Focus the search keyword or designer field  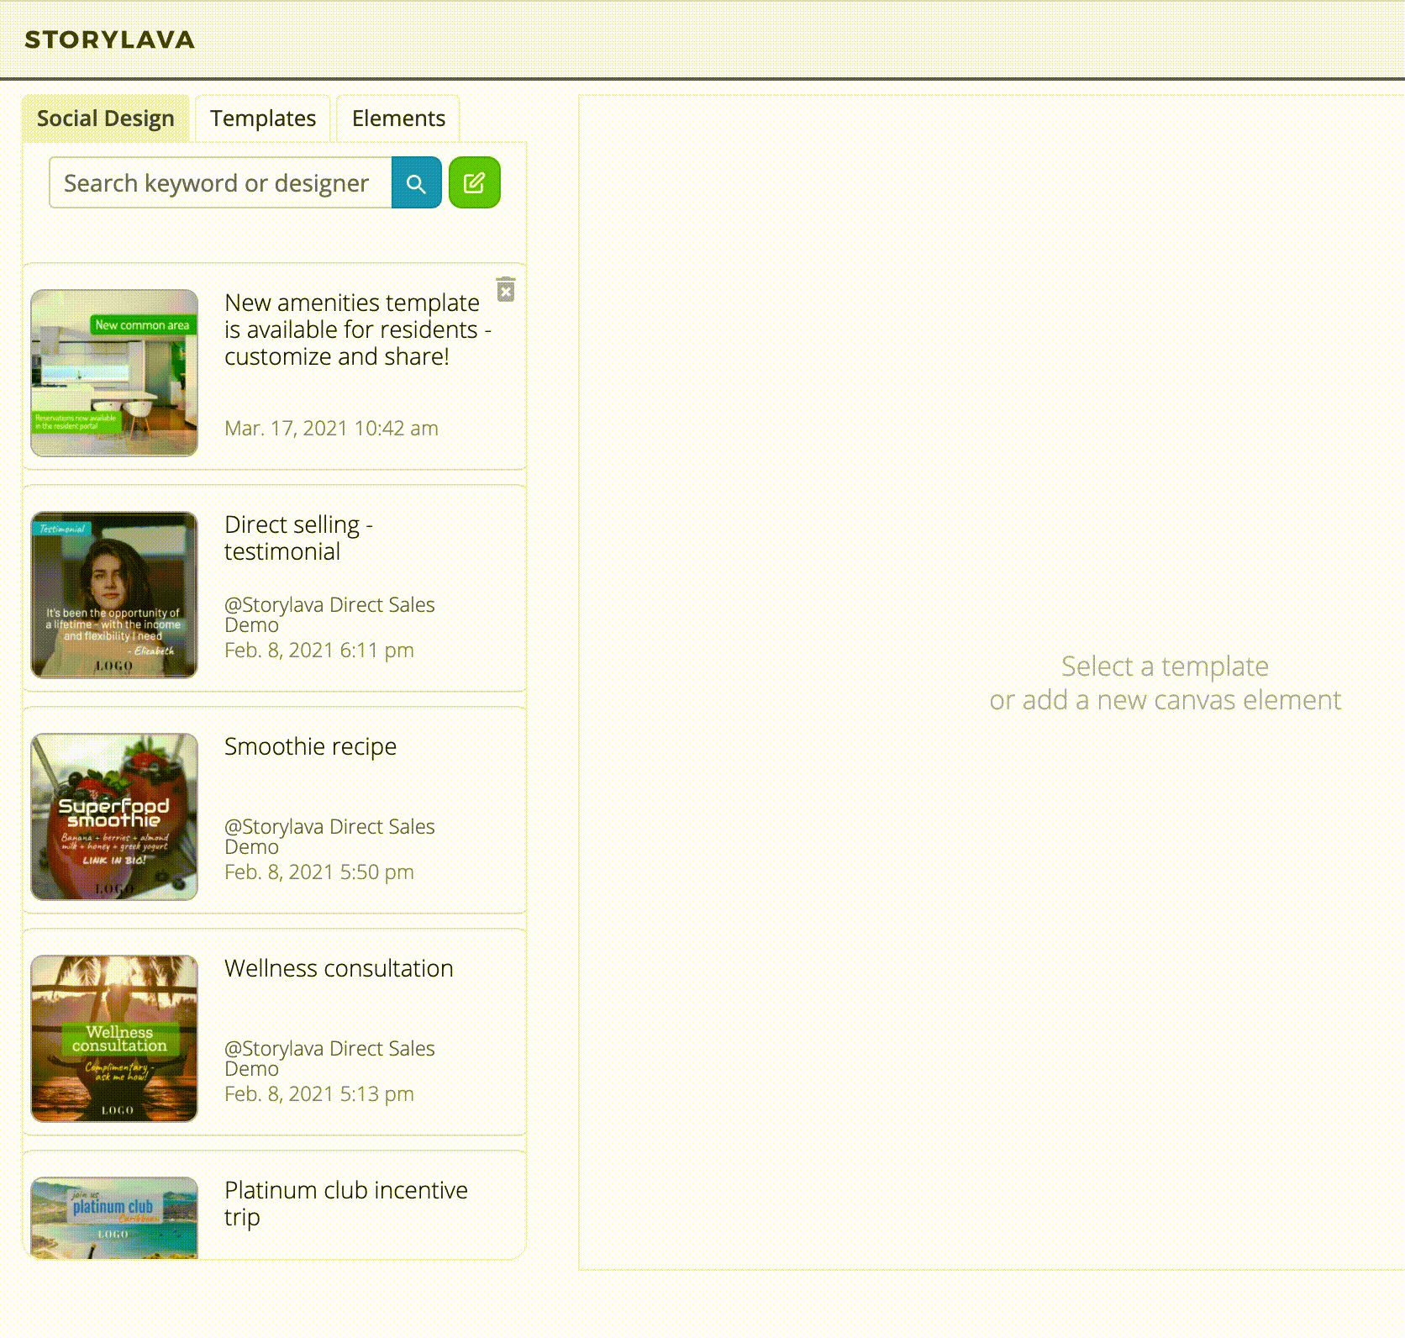coord(220,182)
